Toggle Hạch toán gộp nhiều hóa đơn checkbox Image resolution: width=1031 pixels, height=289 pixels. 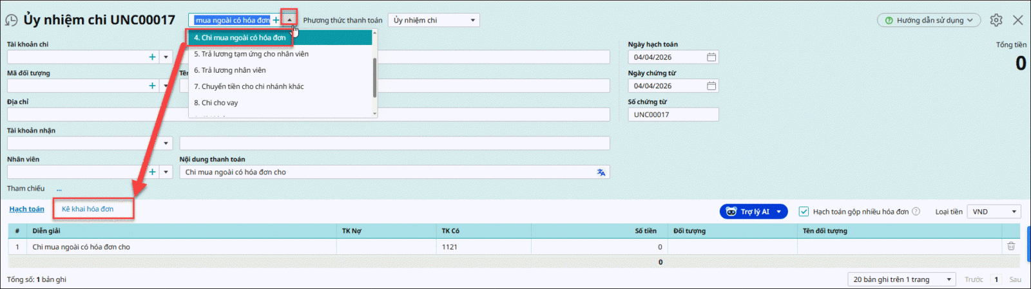point(804,212)
